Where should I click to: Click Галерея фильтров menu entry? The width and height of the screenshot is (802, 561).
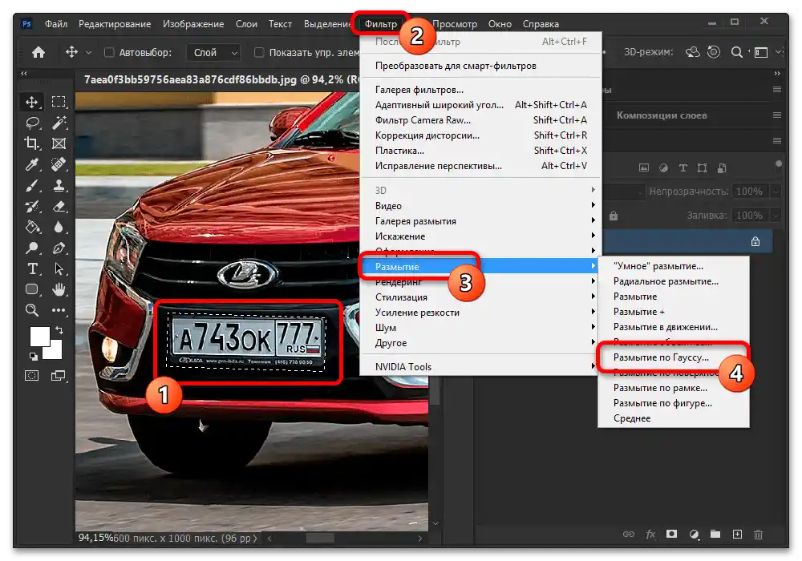419,90
